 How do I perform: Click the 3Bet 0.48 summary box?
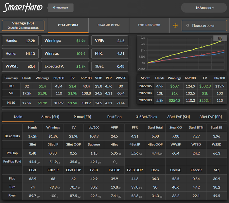110,66
